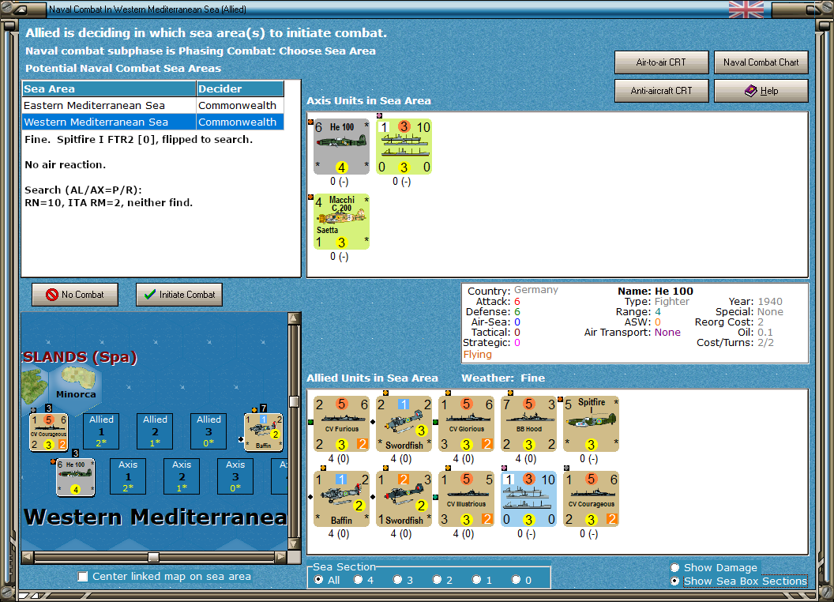834x602 pixels.
Task: Click the map's horizontal scroll right arrow
Action: (281, 557)
